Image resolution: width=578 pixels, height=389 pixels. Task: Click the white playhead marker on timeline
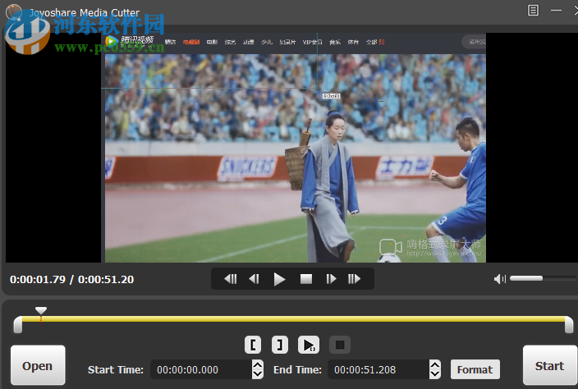point(41,311)
